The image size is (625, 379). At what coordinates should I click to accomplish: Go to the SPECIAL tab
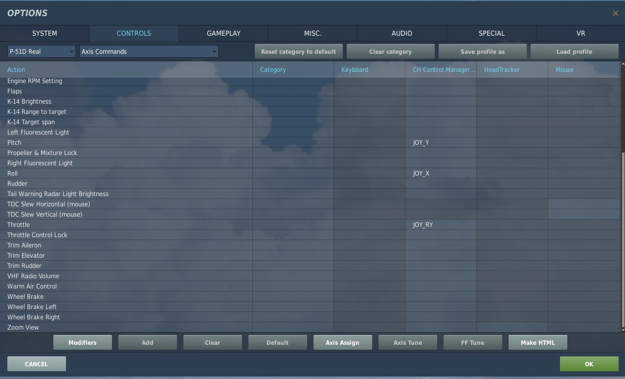[x=491, y=33]
